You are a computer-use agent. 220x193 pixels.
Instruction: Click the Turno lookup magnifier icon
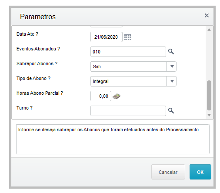(x=171, y=110)
